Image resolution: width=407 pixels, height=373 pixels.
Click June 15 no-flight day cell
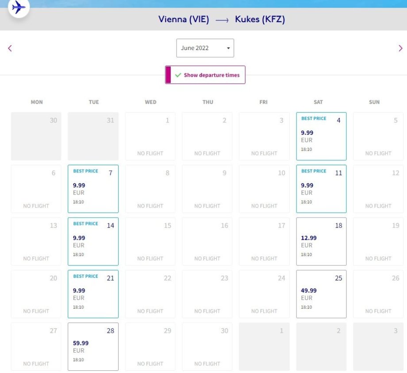[x=150, y=241]
